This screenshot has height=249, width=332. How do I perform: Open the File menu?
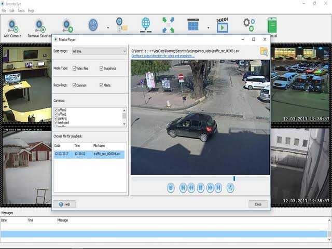pos(4,10)
